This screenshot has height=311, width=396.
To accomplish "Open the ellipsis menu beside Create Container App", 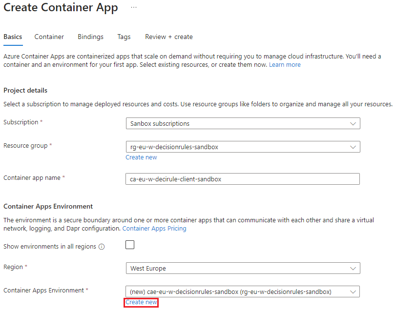I will coord(134,8).
